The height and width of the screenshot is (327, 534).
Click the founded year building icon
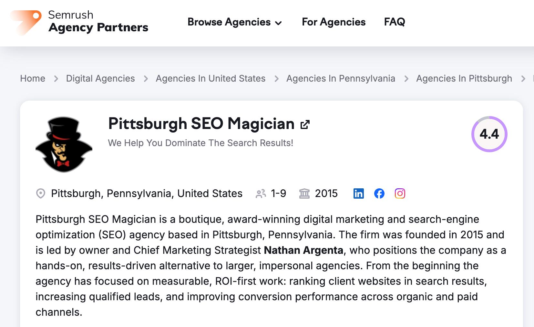pyautogui.click(x=304, y=193)
